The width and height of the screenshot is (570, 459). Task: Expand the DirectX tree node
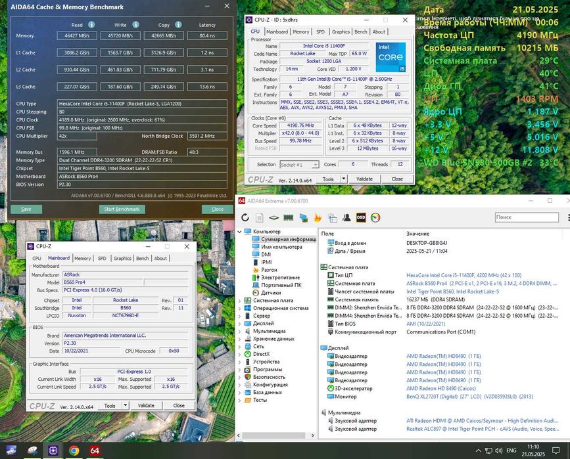(239, 354)
